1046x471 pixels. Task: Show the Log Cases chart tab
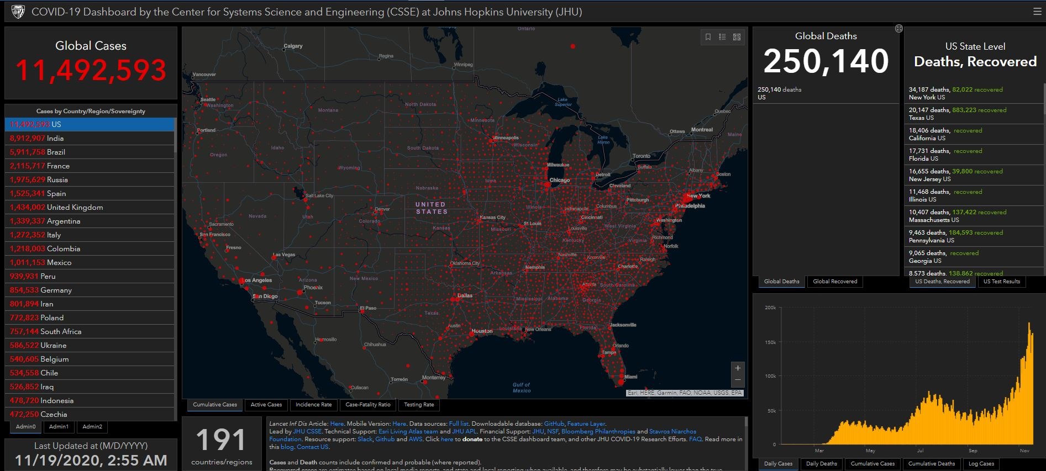coord(981,464)
